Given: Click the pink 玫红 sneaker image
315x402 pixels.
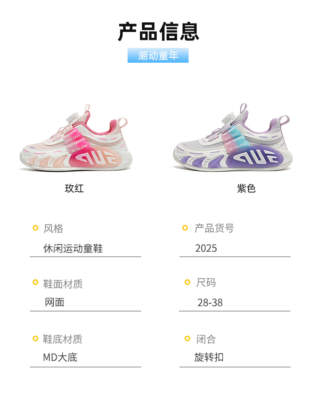Looking at the screenshot, I should (x=76, y=138).
